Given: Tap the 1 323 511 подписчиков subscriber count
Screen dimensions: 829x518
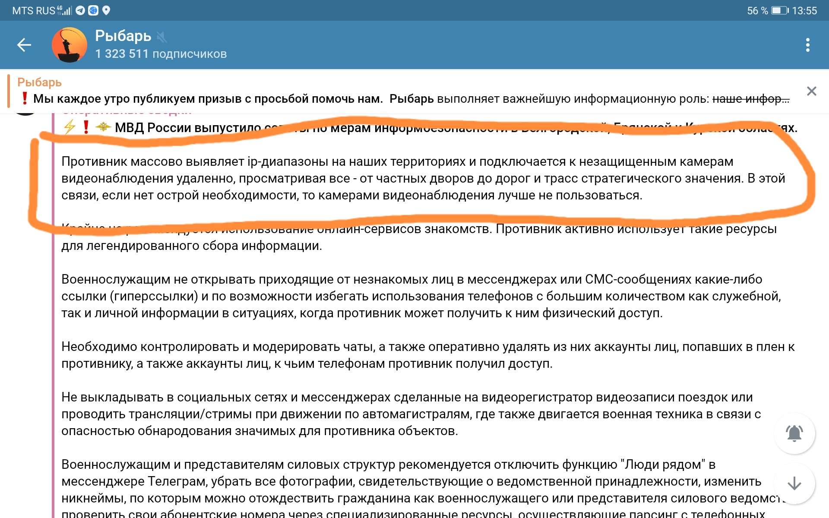Looking at the screenshot, I should coord(161,54).
